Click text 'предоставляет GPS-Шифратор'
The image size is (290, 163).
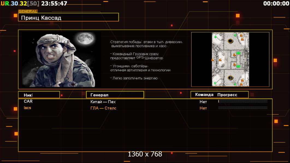pos(137,58)
